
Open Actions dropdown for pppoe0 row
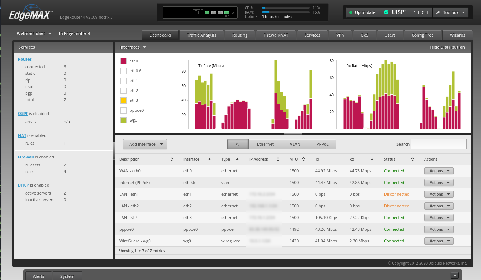click(439, 229)
